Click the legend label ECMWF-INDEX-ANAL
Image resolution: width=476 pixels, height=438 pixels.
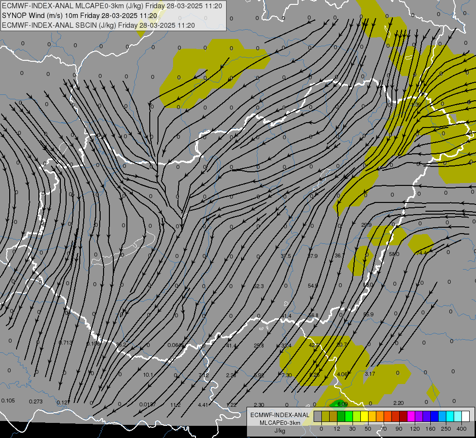click(280, 415)
